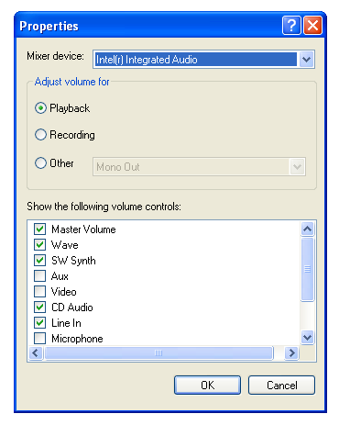The width and height of the screenshot is (339, 425).
Task: Click the list scroll up arrow
Action: 307,229
